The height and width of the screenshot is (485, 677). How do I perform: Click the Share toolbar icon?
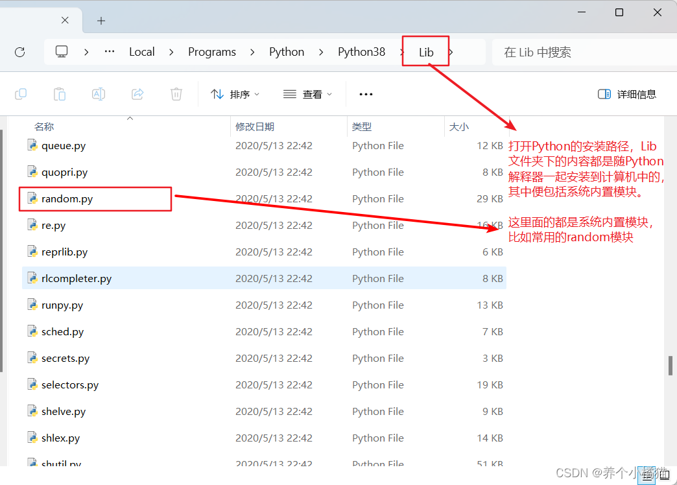pos(137,94)
